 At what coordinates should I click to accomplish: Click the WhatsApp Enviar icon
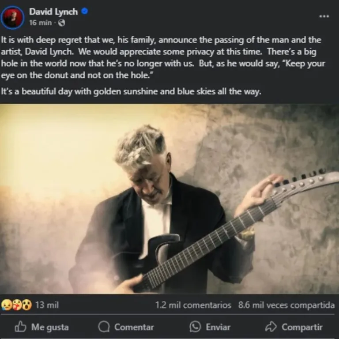click(195, 327)
